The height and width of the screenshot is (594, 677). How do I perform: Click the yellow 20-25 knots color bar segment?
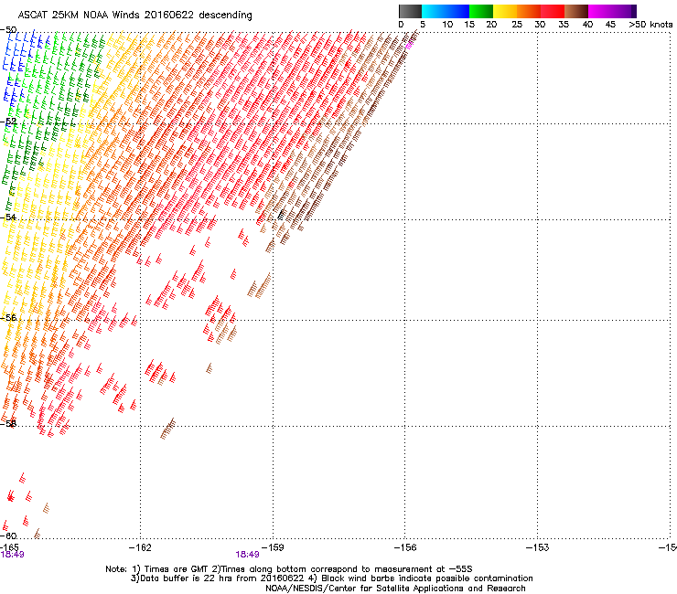point(505,11)
